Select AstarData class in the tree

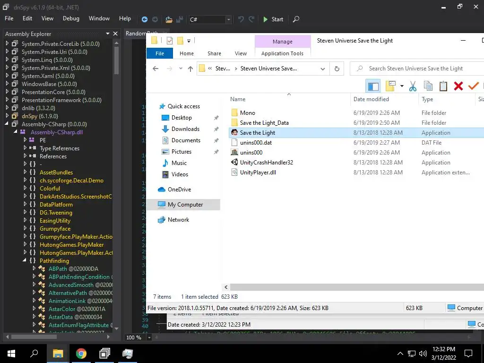click(x=75, y=317)
